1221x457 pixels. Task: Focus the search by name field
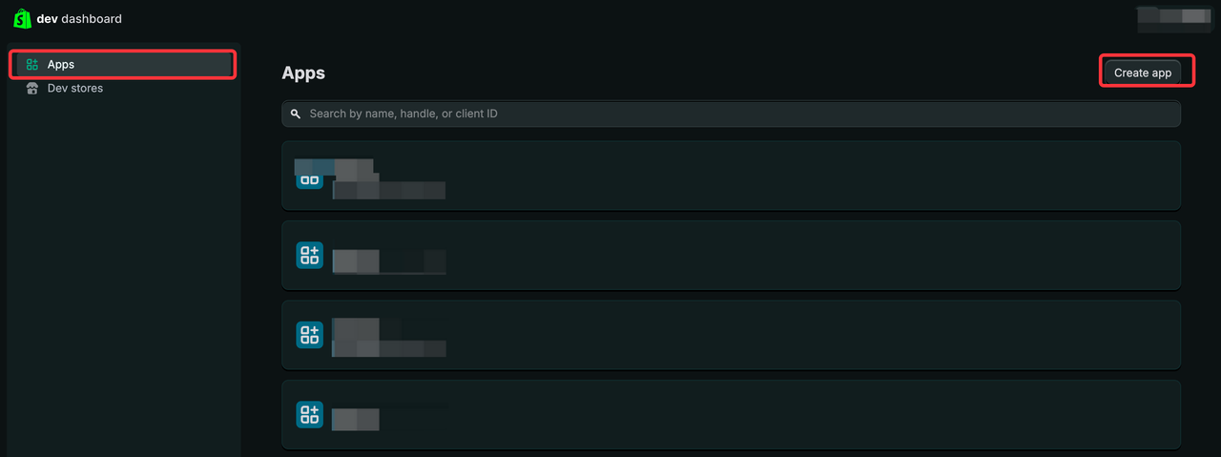pos(735,114)
